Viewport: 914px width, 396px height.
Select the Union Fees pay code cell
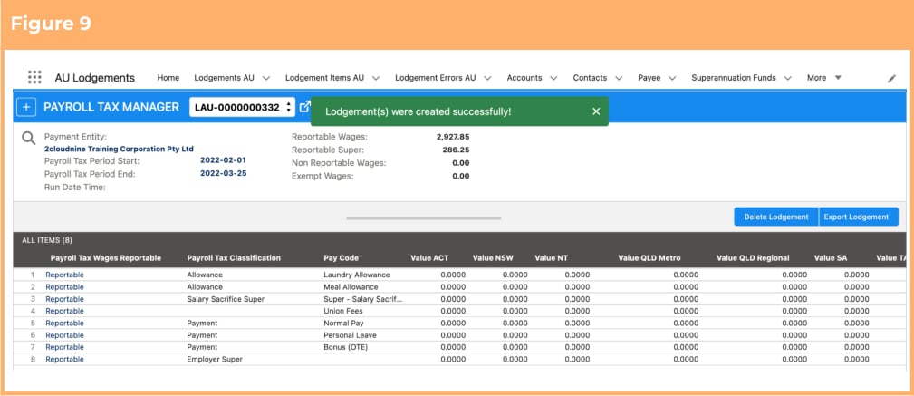point(342,311)
